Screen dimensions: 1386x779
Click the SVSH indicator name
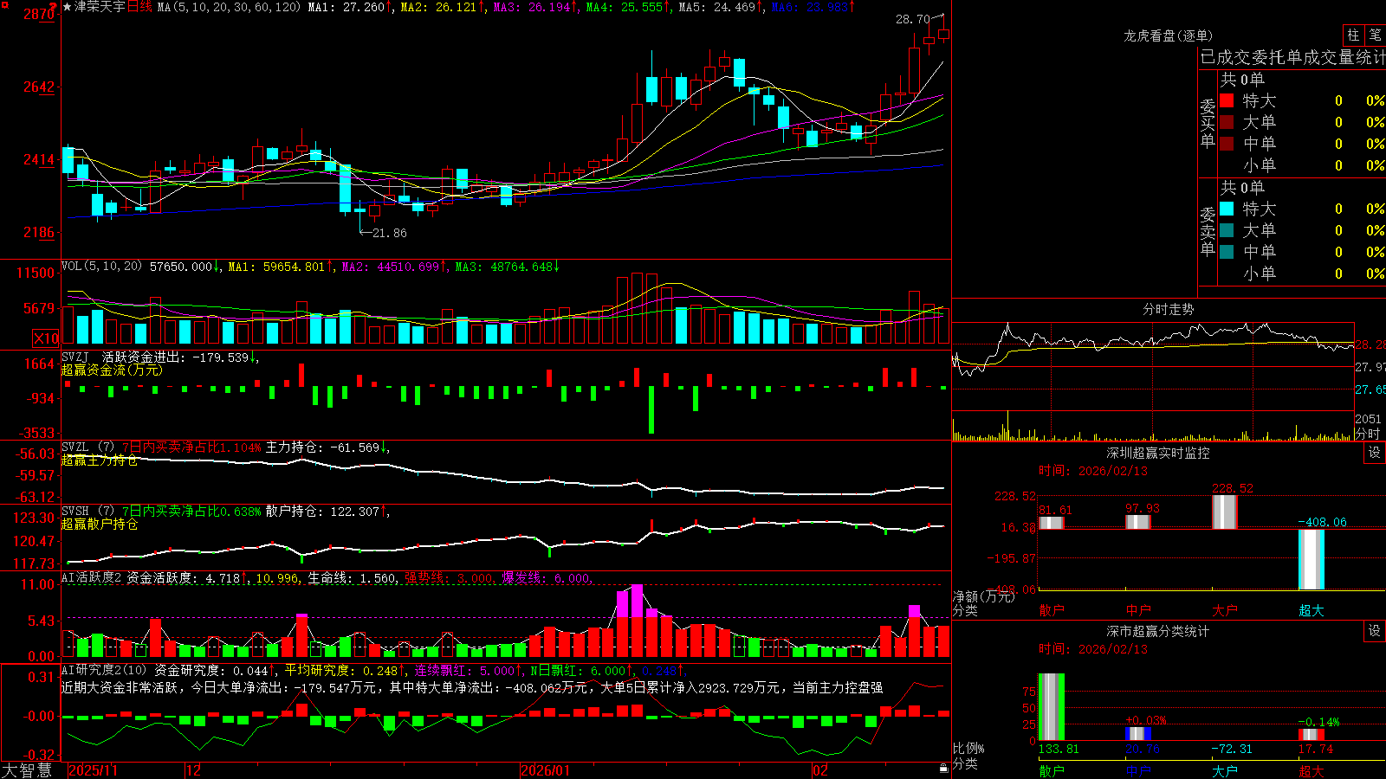[x=75, y=512]
